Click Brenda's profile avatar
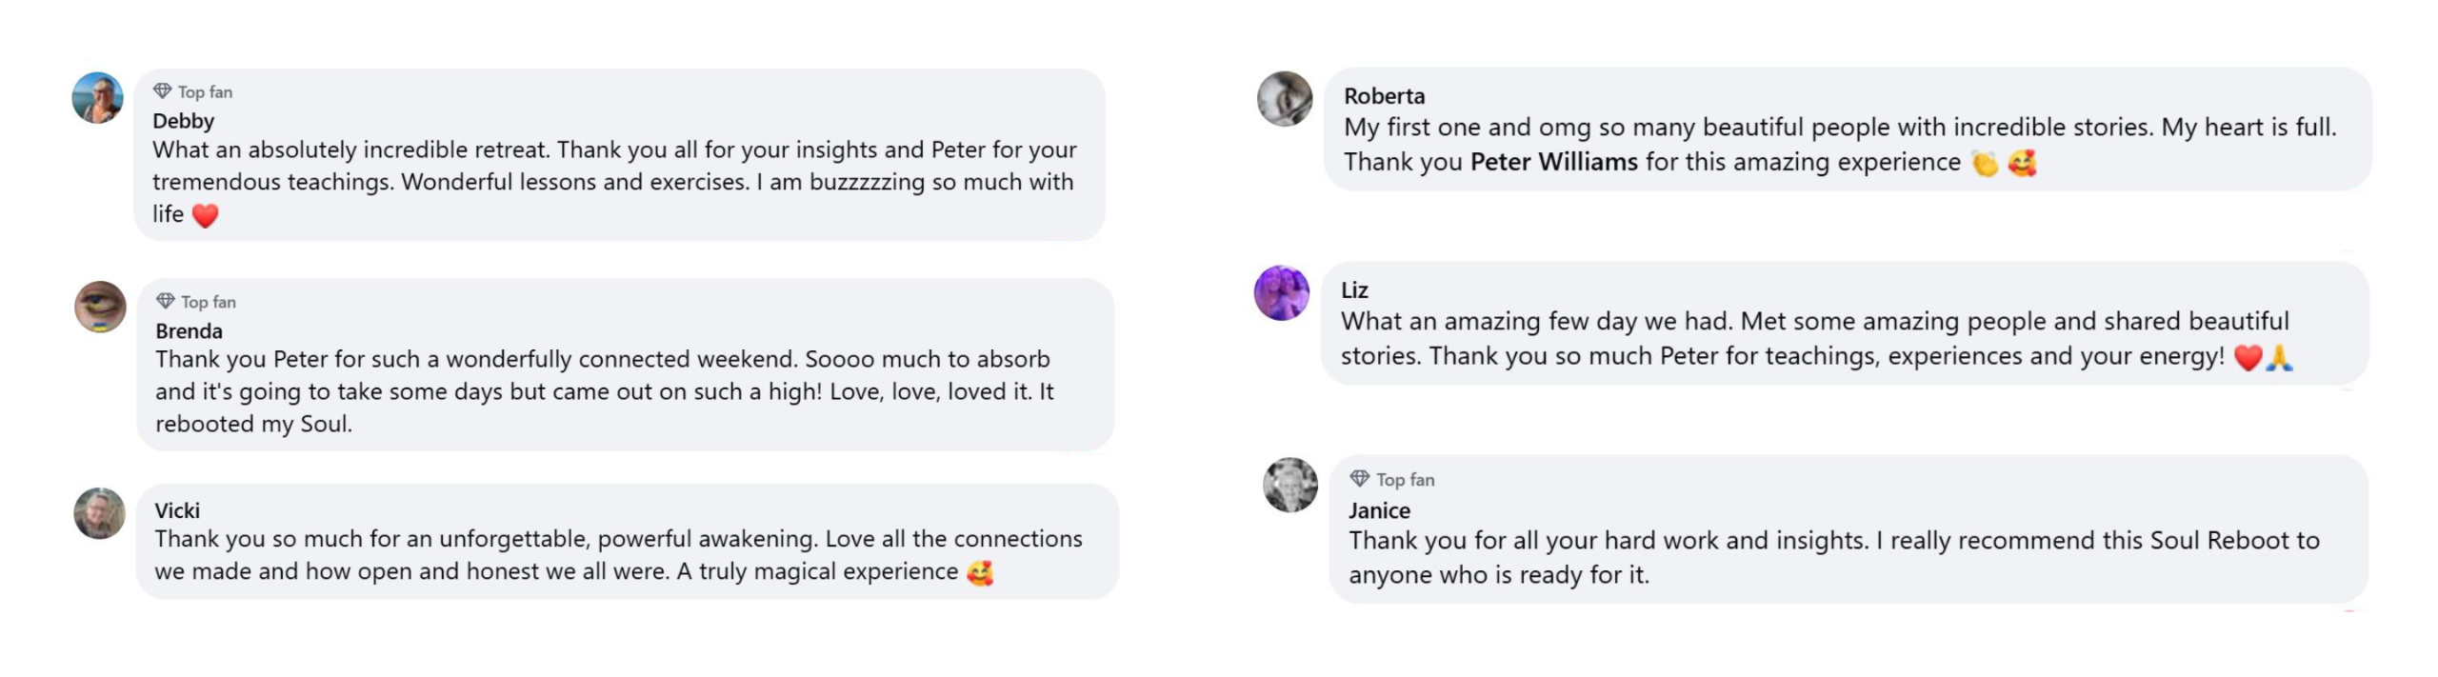The height and width of the screenshot is (677, 2438). [101, 307]
